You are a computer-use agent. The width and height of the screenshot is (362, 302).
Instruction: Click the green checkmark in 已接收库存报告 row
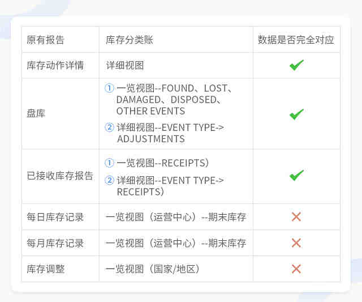click(296, 176)
